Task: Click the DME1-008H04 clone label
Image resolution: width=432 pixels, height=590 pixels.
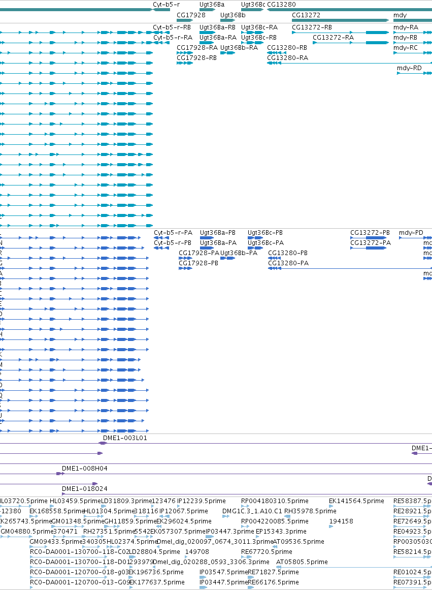Action: (x=85, y=469)
